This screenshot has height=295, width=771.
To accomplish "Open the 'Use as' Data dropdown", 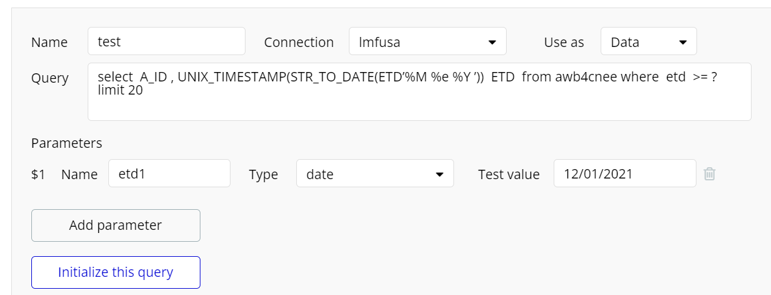I will tap(648, 42).
